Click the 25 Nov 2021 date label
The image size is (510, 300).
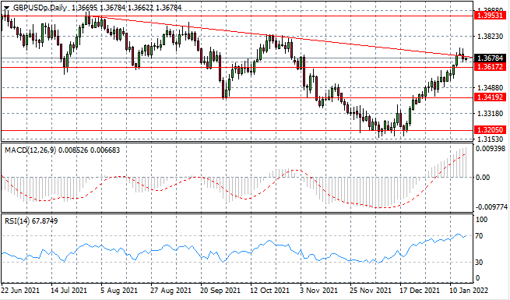pyautogui.click(x=371, y=290)
